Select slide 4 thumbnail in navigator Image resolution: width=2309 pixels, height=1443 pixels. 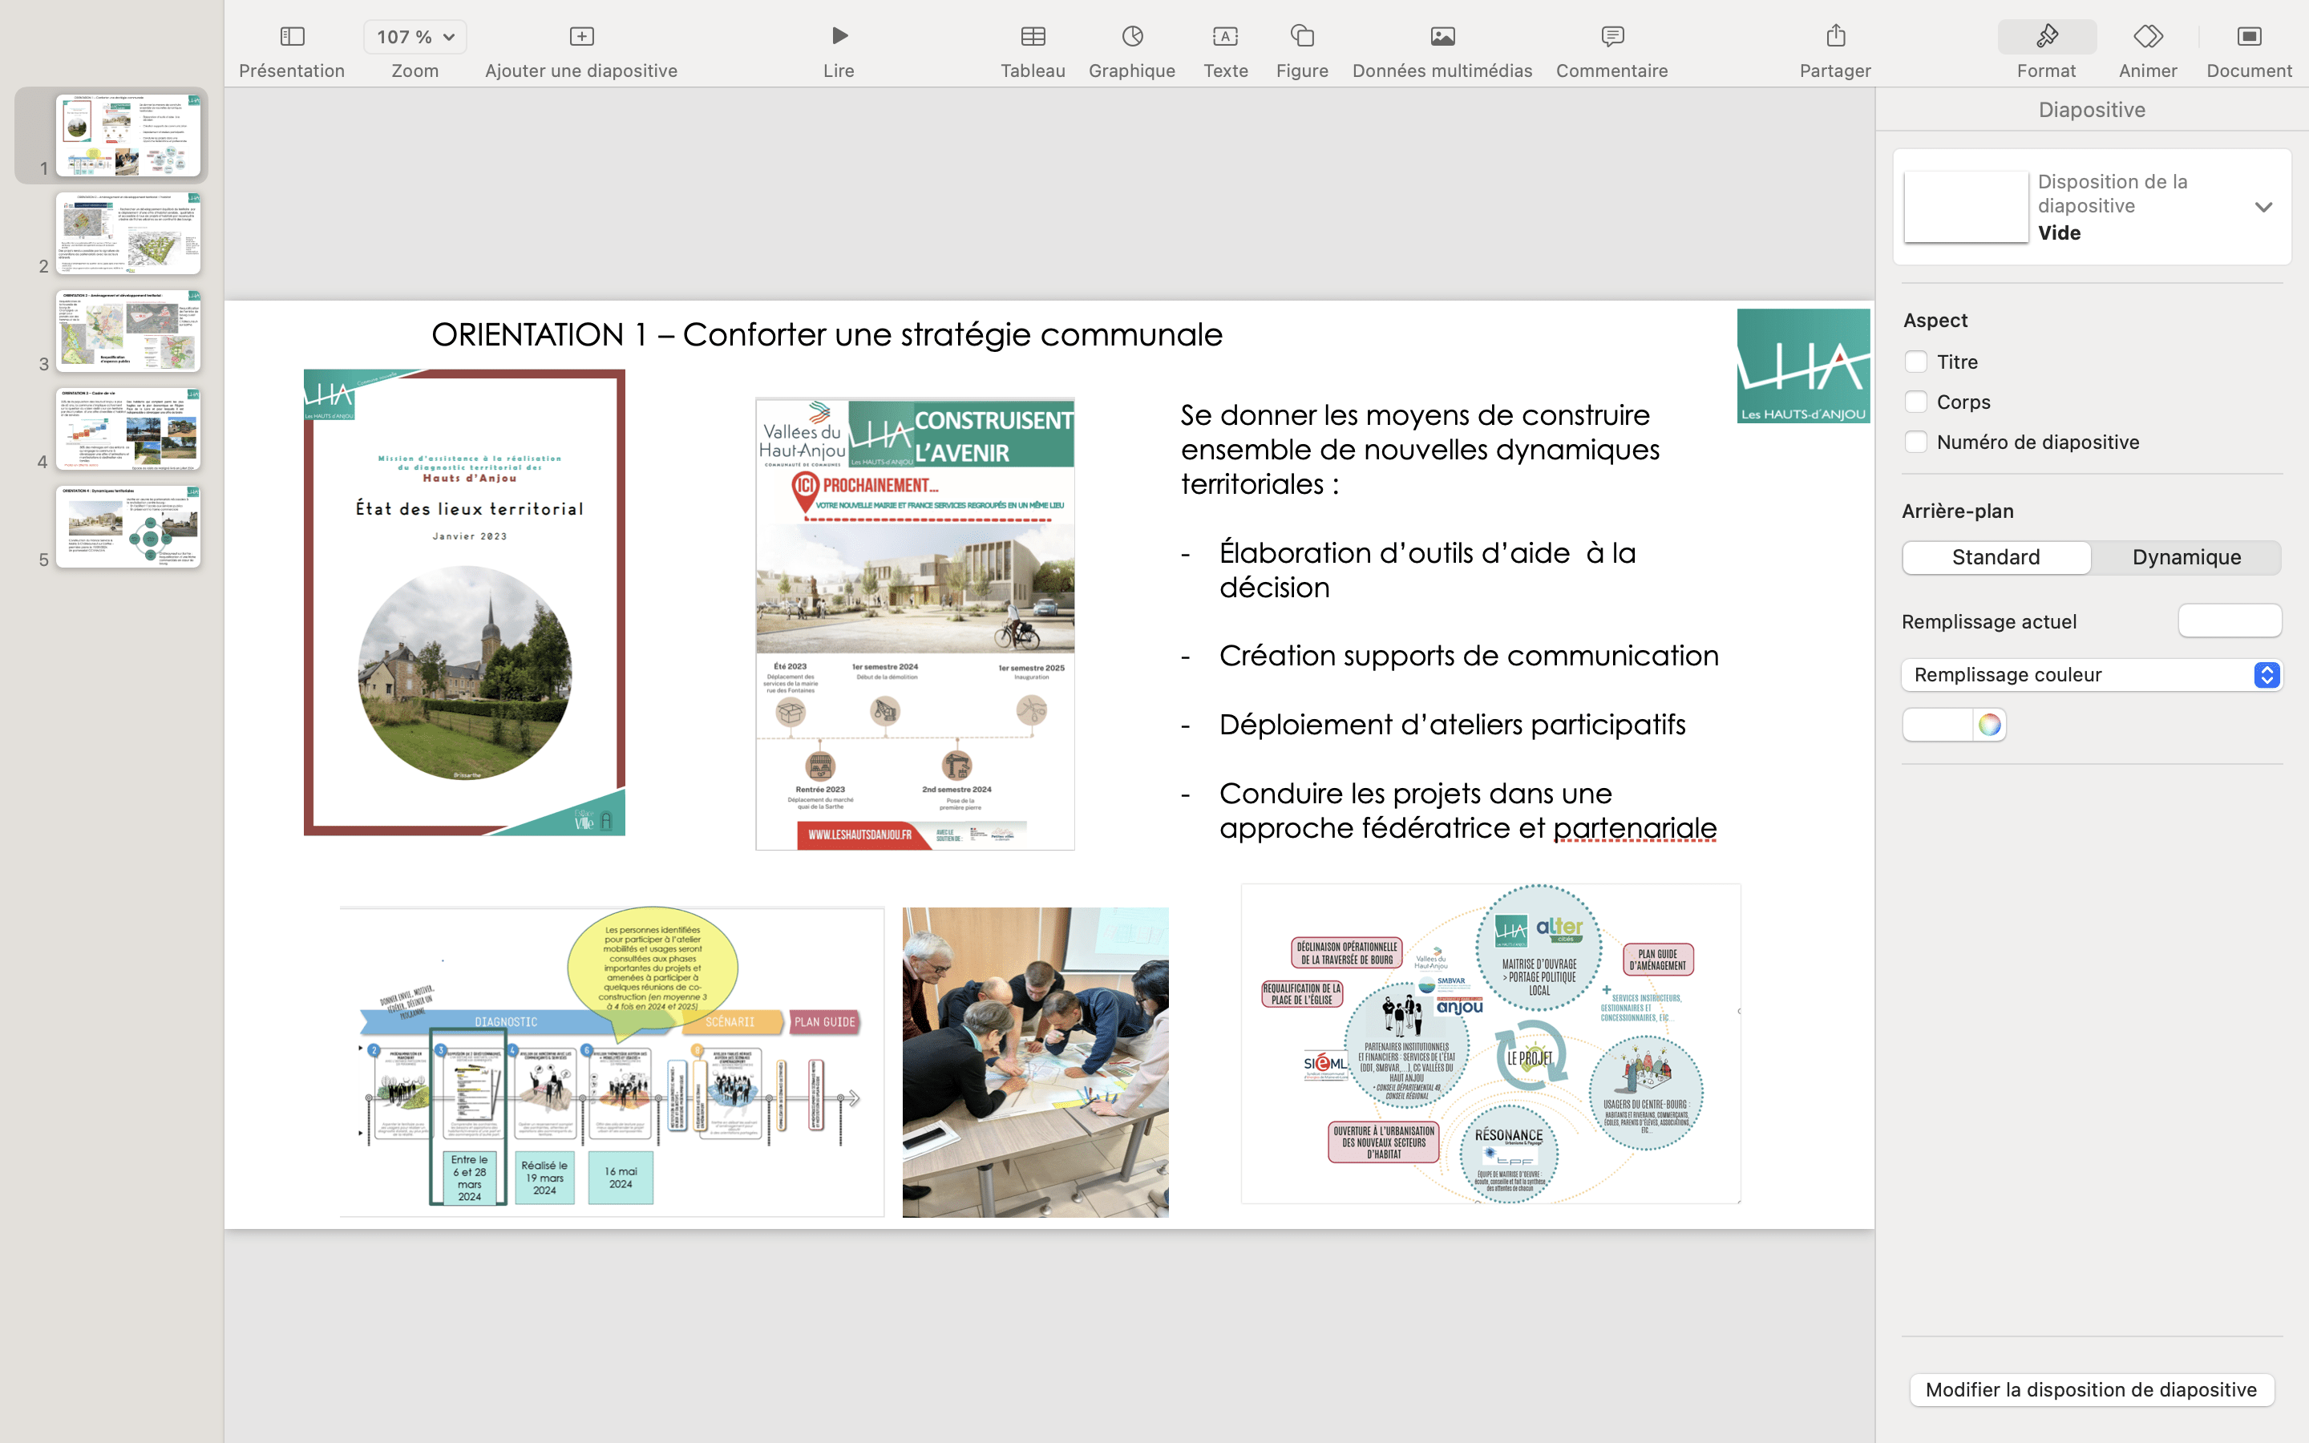pyautogui.click(x=127, y=430)
